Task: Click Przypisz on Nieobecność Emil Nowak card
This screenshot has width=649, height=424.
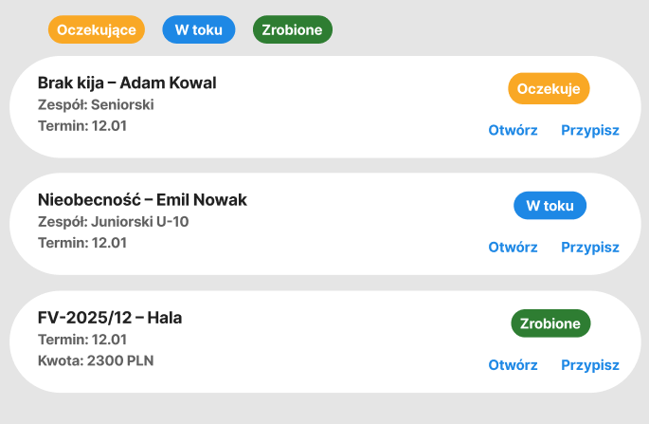Action: click(x=589, y=248)
